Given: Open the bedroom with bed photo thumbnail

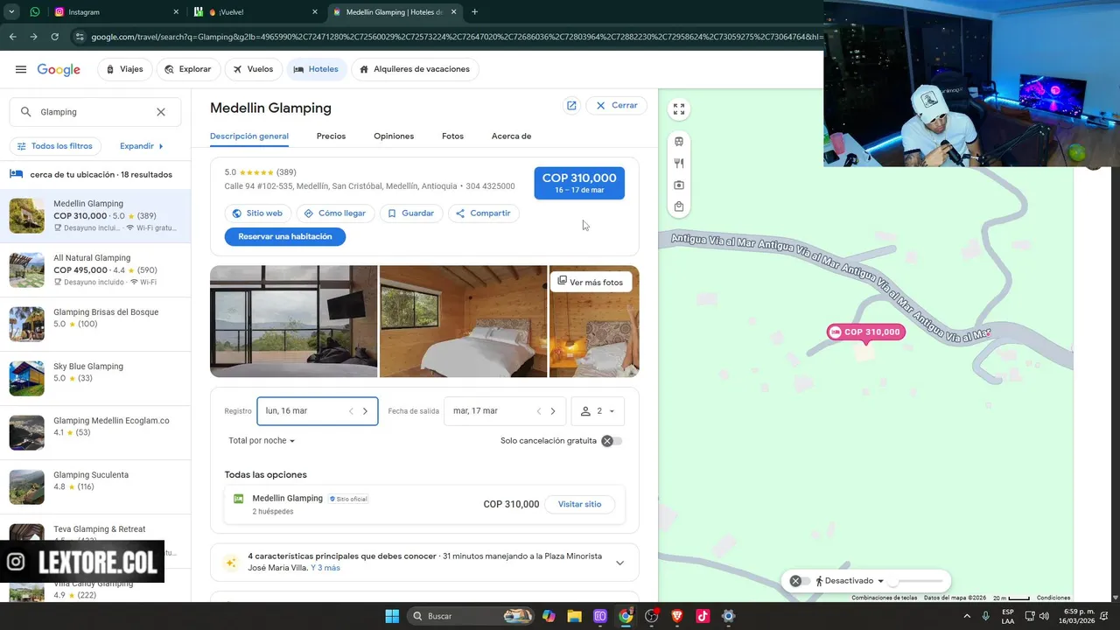Looking at the screenshot, I should coord(464,321).
